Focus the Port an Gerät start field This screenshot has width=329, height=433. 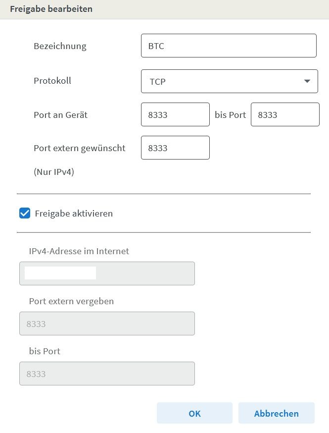[175, 115]
